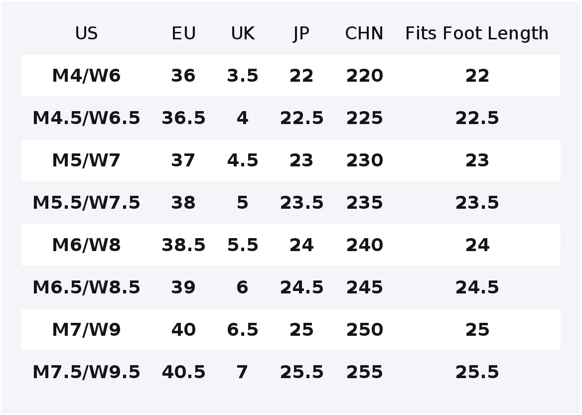Image resolution: width=582 pixels, height=415 pixels.
Task: Select the M7.5/W9.5 size cell
Action: (x=87, y=372)
